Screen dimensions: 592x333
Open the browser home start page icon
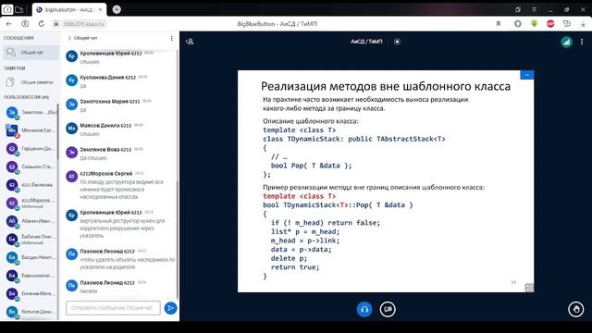6,9
